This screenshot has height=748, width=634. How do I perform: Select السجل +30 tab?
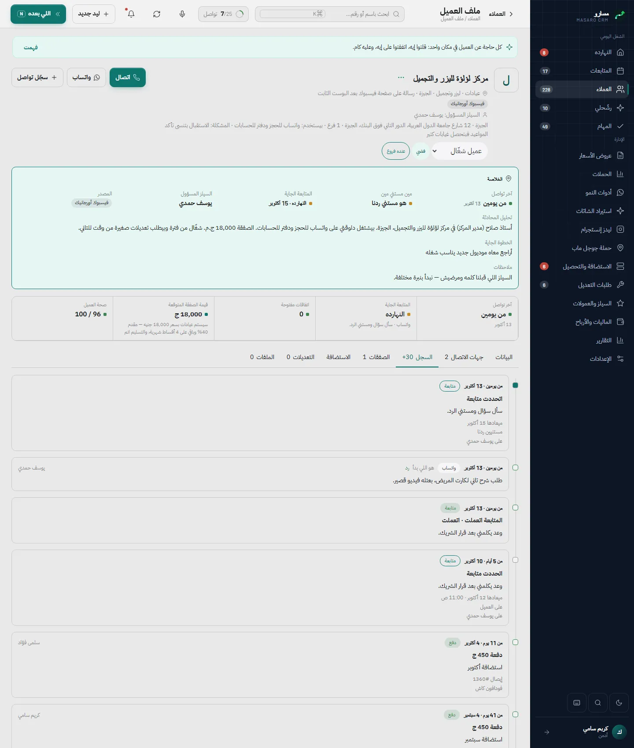[x=417, y=357]
